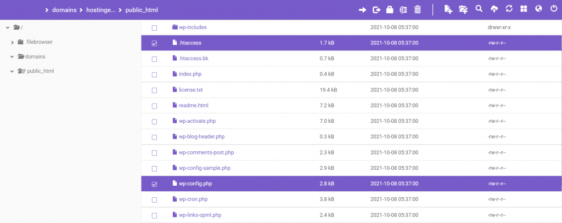This screenshot has width=562, height=223.
Task: Open permissions with the lock icon
Action: tap(390, 10)
